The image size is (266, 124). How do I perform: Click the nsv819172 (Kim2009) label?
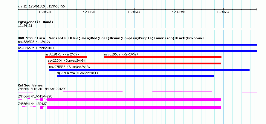click(x=62, y=54)
